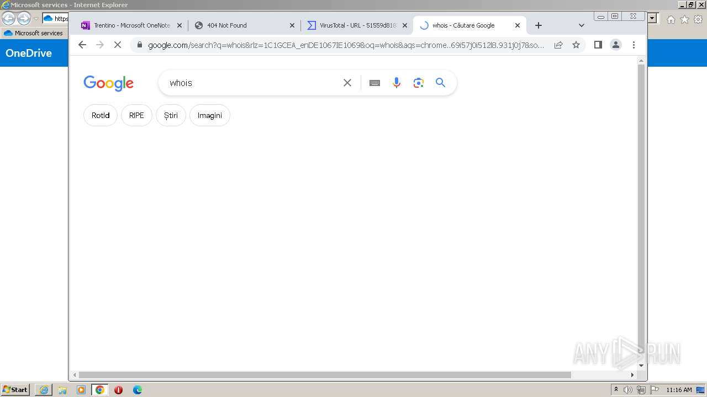Screen dimensions: 707x397
Task: Bookmark this page with star icon
Action: tap(576, 45)
